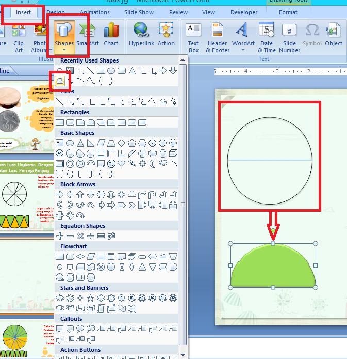
Task: Insert Slide Number
Action: 289,37
